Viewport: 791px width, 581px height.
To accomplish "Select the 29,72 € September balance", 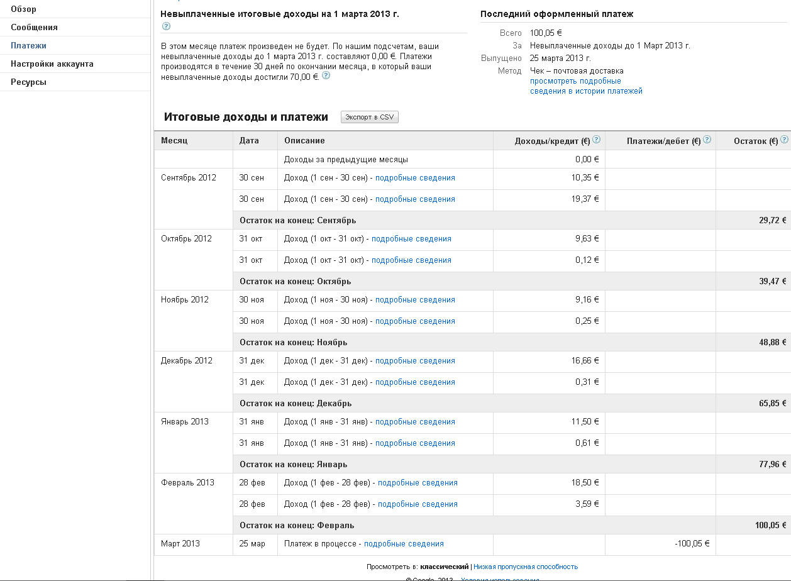I will click(773, 221).
